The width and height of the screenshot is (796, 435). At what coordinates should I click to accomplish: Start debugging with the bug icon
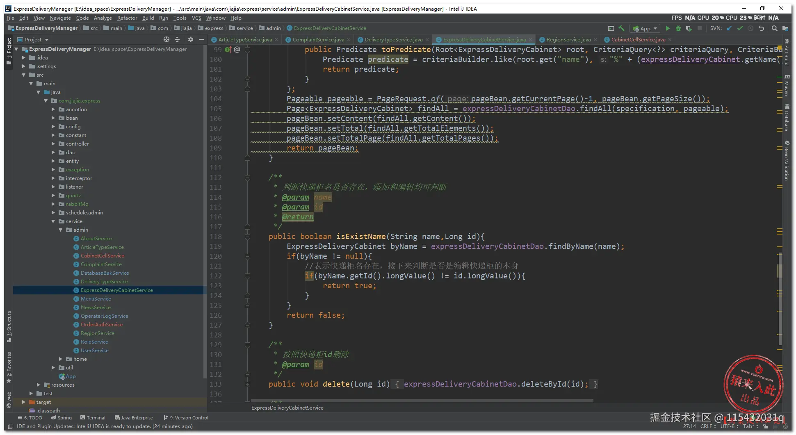pos(678,28)
